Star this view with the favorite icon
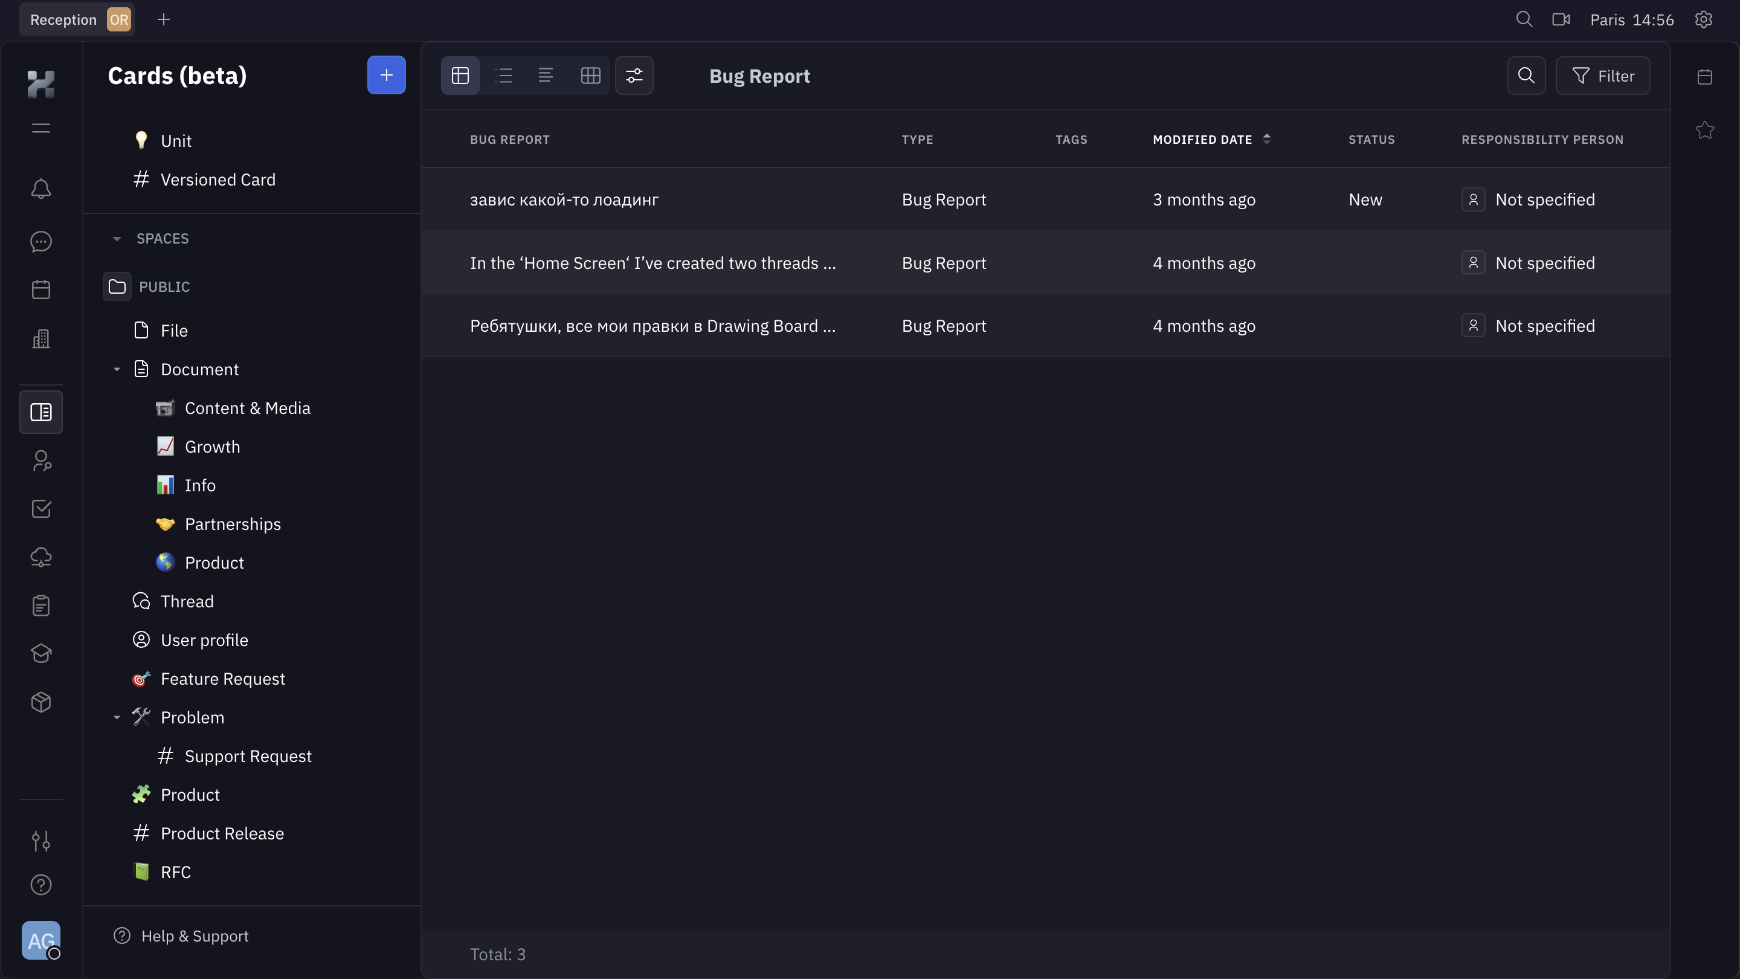The height and width of the screenshot is (979, 1740). tap(1705, 130)
